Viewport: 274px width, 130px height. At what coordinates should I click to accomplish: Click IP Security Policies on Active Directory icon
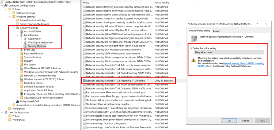tap(21, 94)
